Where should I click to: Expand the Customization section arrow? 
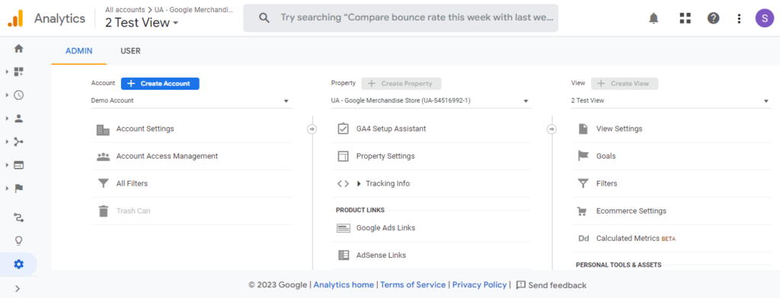pyautogui.click(x=7, y=72)
